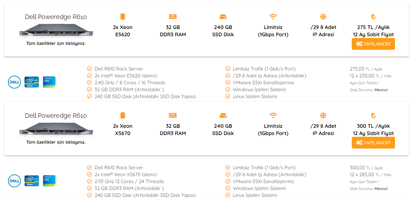414x200 pixels.
Task: Click YAPILANDIR button for the 275 TL server
Action: (x=373, y=44)
